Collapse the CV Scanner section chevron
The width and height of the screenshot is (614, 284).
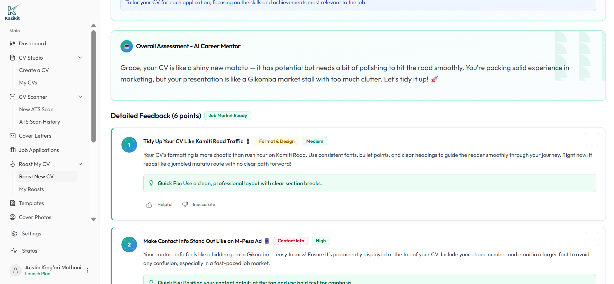point(80,97)
